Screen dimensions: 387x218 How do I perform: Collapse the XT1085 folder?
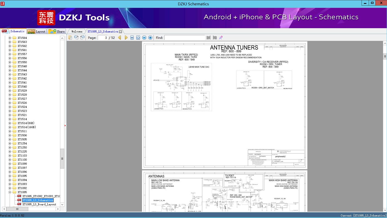pyautogui.click(x=10, y=192)
